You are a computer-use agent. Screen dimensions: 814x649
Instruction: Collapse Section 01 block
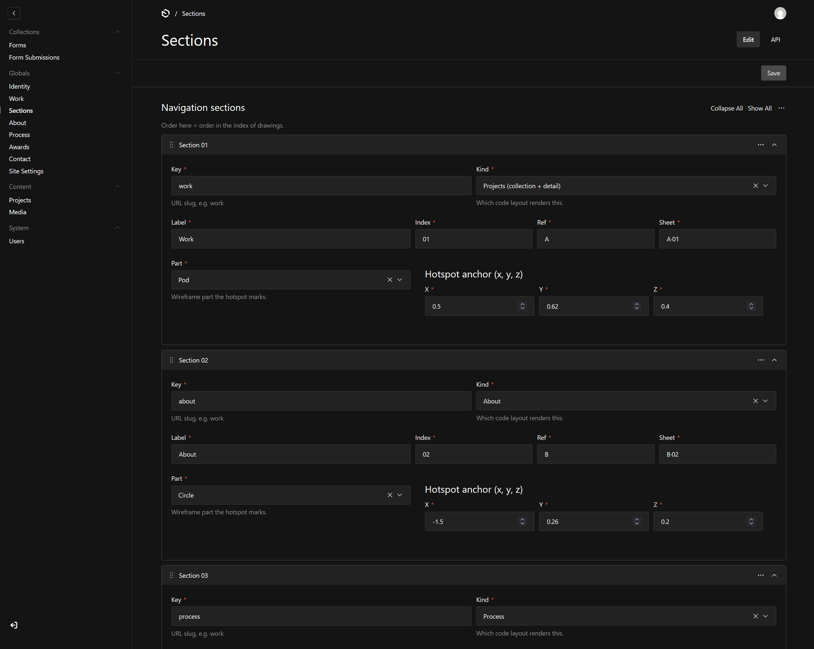(774, 145)
